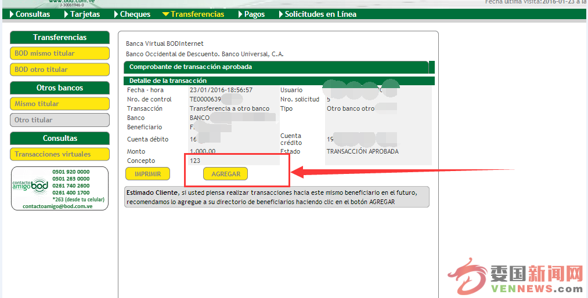Open the Pagos menu
Image resolution: width=588 pixels, height=298 pixels.
coord(254,14)
